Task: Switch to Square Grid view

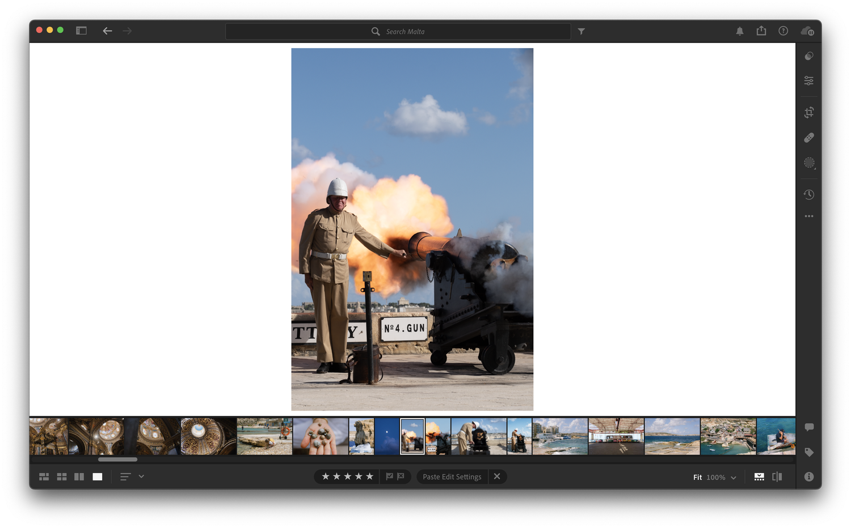Action: coord(62,477)
